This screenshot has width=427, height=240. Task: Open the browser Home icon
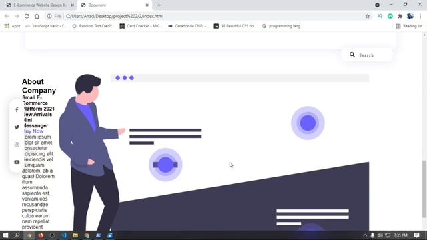(37, 16)
